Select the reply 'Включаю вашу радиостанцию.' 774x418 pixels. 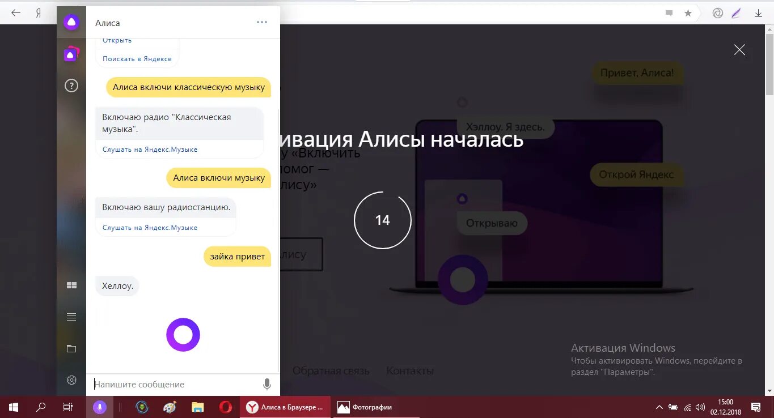pyautogui.click(x=166, y=207)
